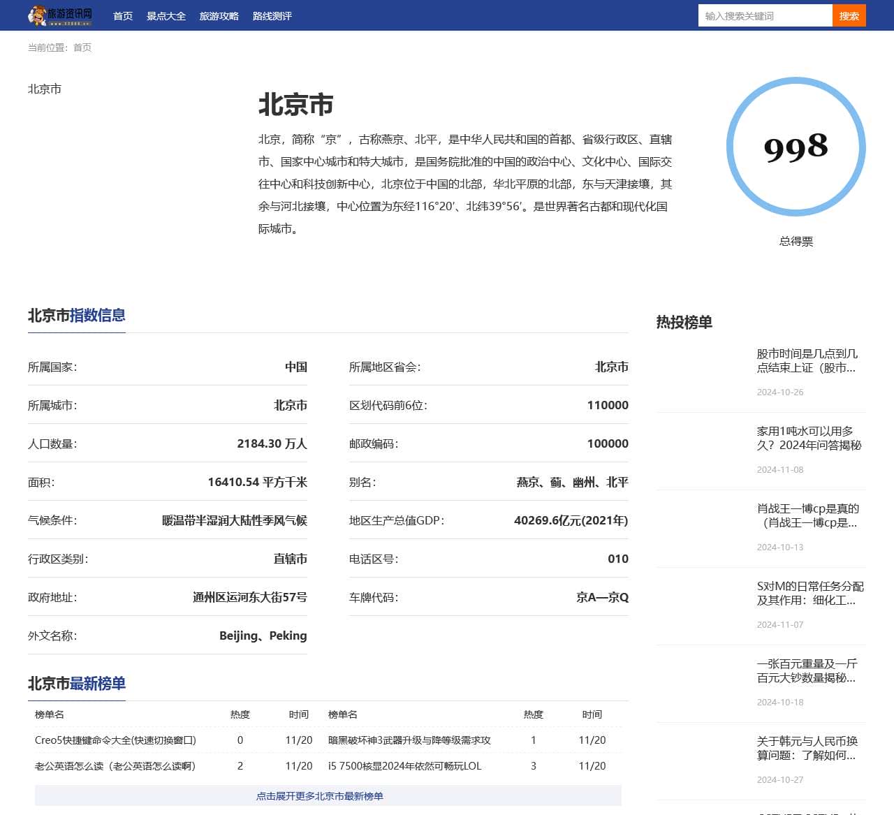Open 暗黑破坏神3武器升级 list entry
Viewport: 894px width, 815px height.
tap(409, 740)
